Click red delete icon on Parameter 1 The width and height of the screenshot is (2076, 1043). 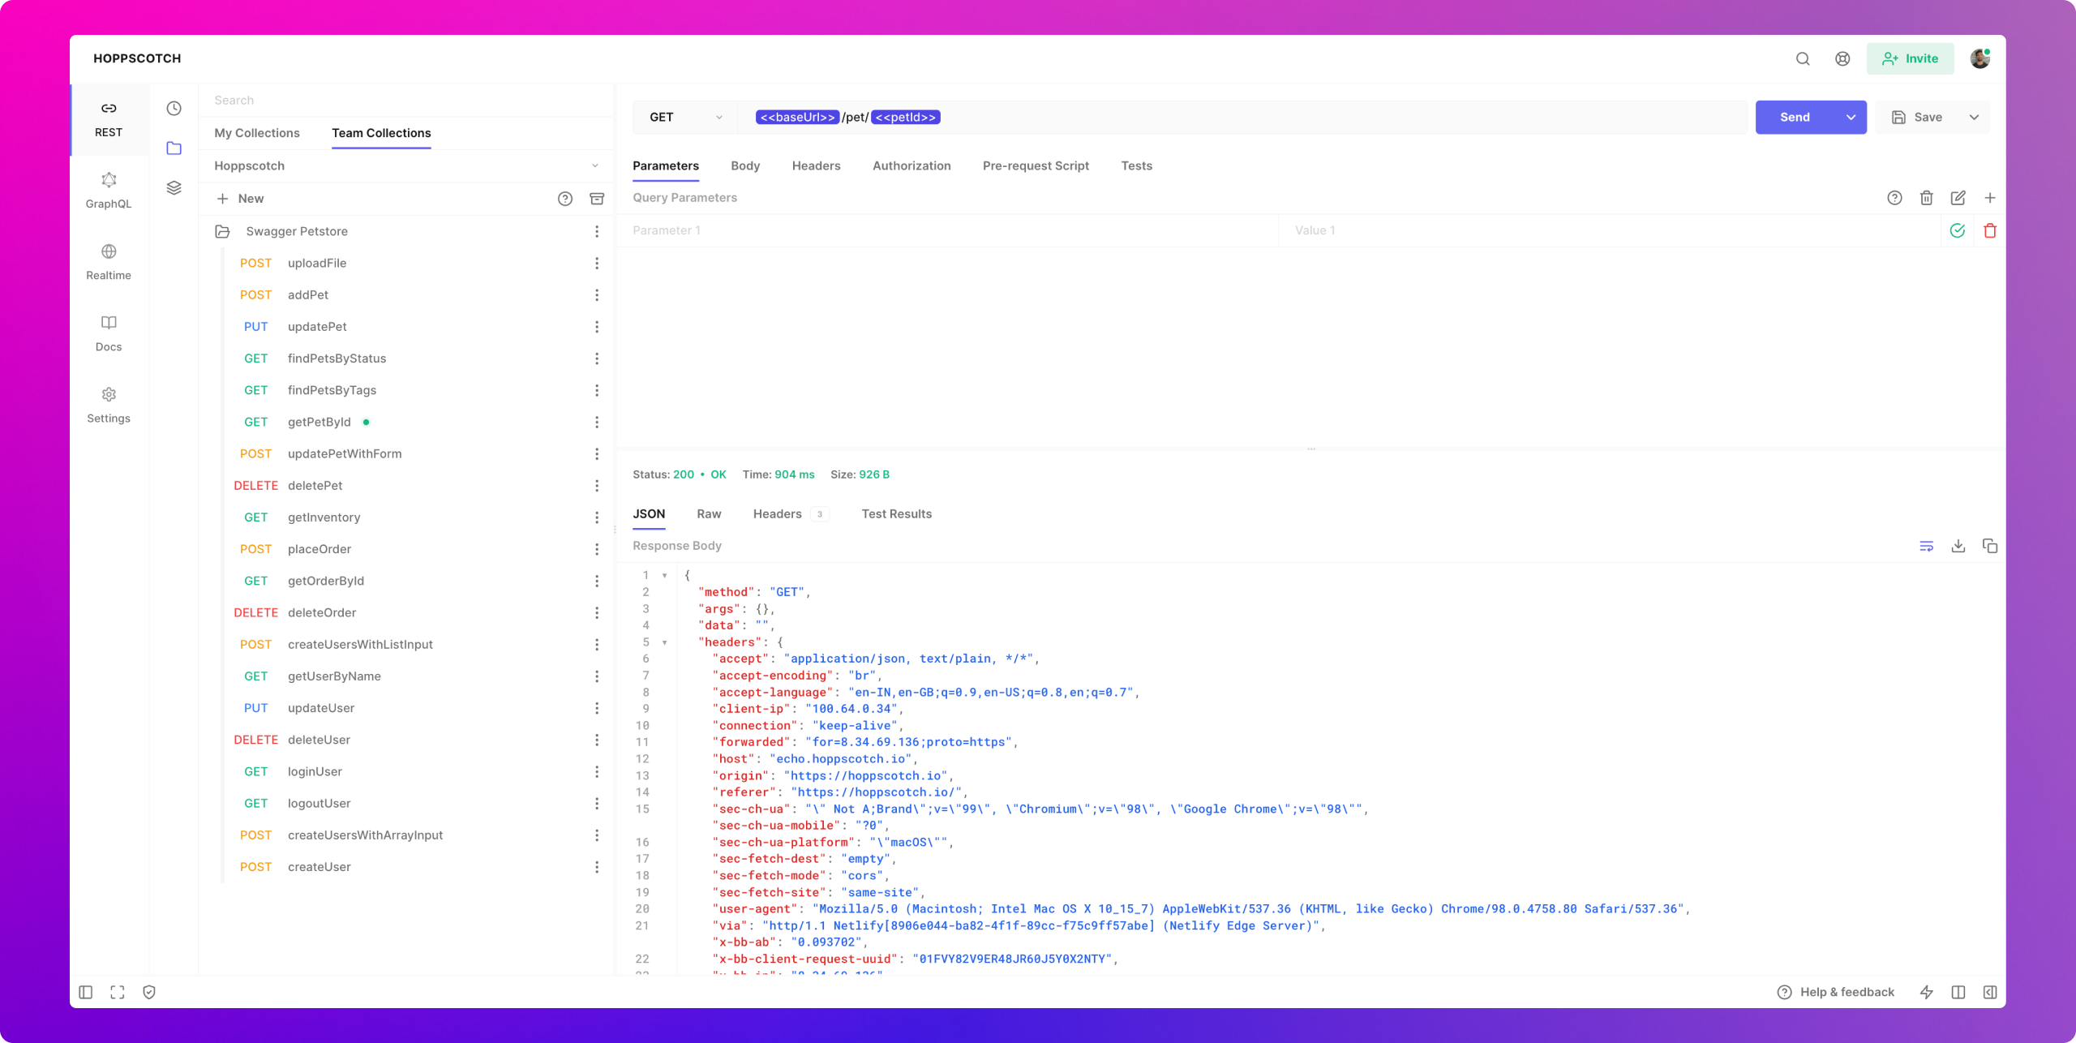(x=1989, y=231)
